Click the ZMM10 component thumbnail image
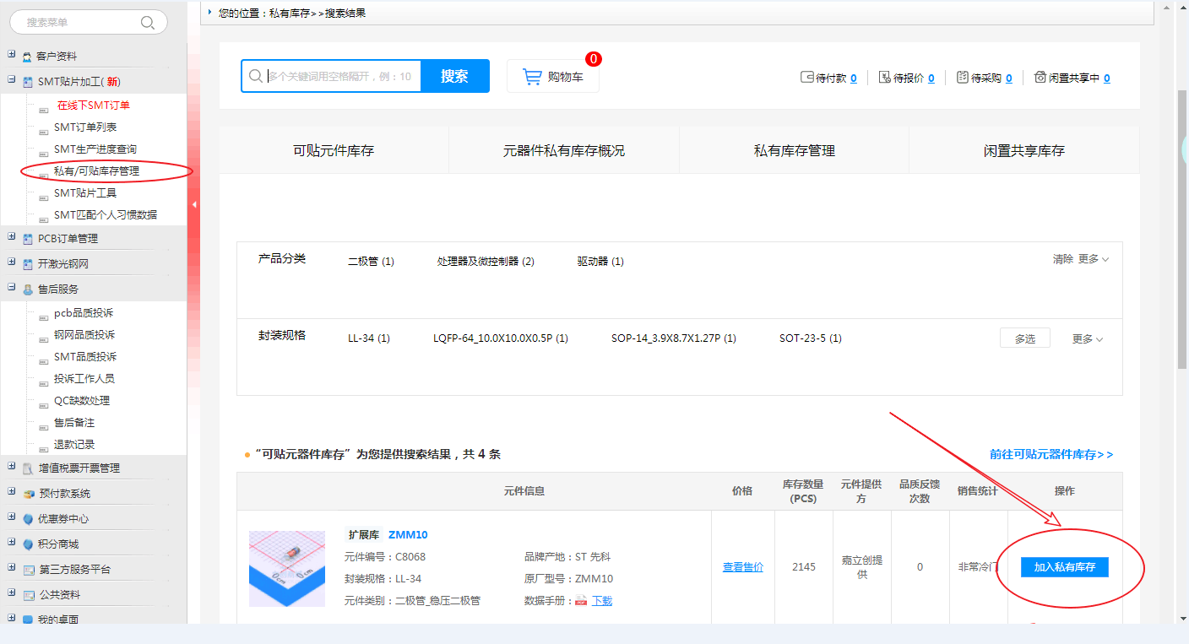 [287, 568]
